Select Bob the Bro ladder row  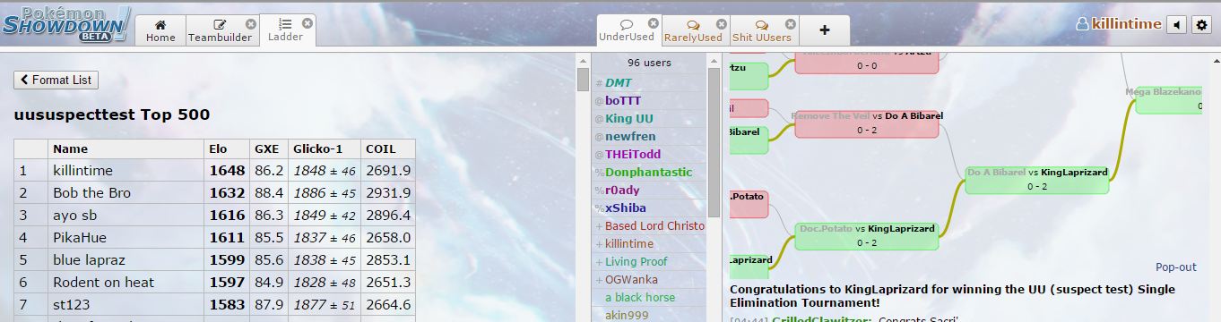(214, 192)
